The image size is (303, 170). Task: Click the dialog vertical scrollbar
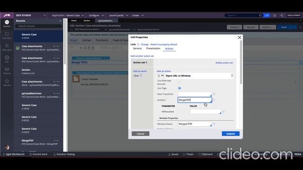[x=241, y=63]
